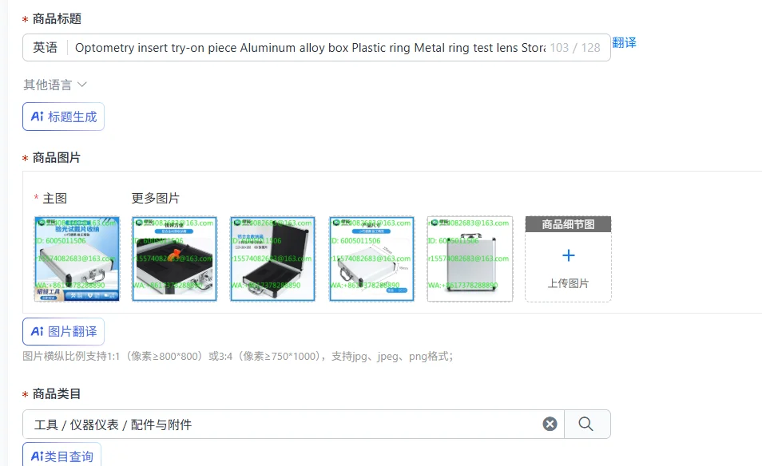Click the AI 标题生成 button

[63, 116]
